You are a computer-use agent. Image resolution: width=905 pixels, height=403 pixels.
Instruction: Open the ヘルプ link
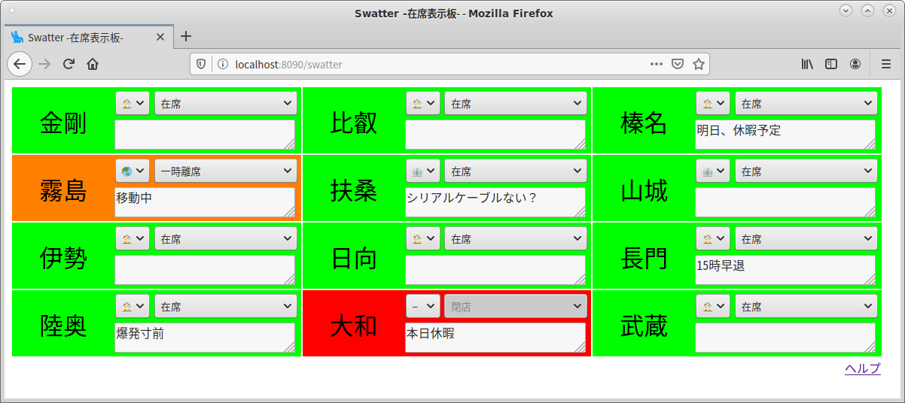point(862,368)
